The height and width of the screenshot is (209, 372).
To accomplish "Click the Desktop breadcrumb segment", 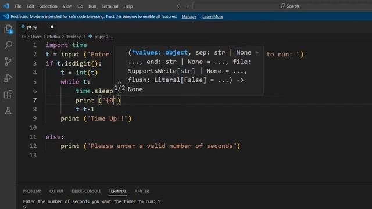I will tap(74, 37).
